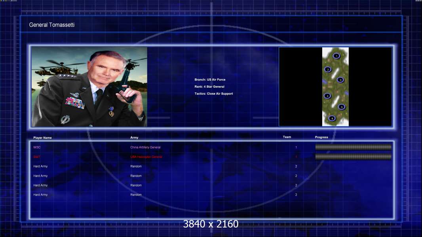422x237 pixels.
Task: Click W3C's loading progress bar
Action: tap(353, 147)
